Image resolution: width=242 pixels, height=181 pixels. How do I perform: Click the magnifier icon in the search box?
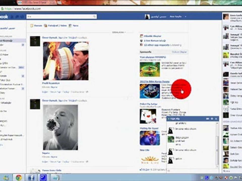[x=95, y=17]
